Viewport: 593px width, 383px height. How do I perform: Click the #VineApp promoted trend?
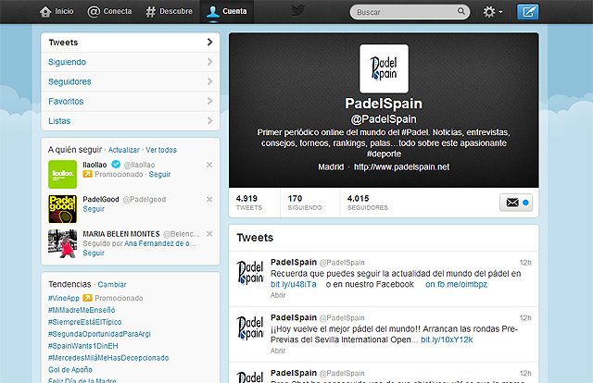point(64,299)
